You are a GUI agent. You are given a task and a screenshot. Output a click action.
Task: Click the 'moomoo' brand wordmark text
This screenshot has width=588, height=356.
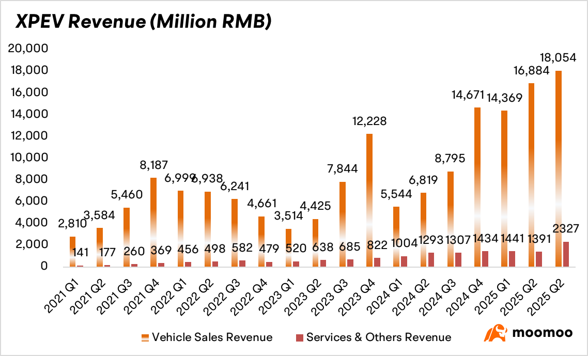click(542, 333)
